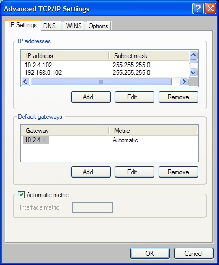This screenshot has width=219, height=265.
Task: Open the WINS tab
Action: pos(74,26)
